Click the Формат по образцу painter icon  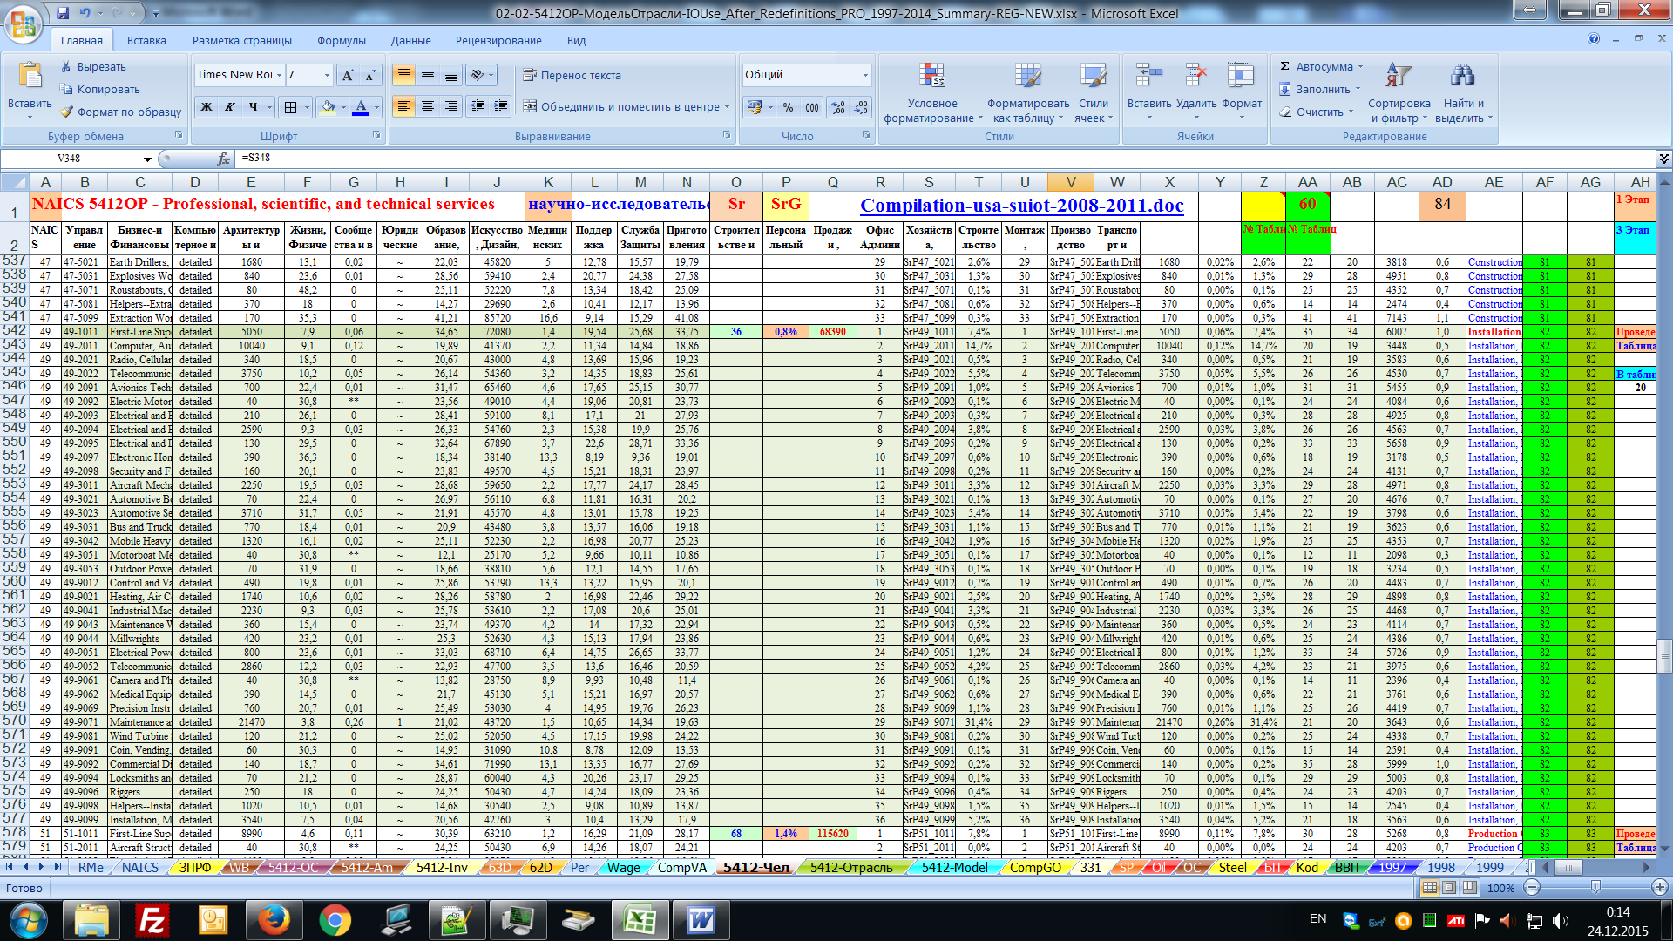click(67, 112)
